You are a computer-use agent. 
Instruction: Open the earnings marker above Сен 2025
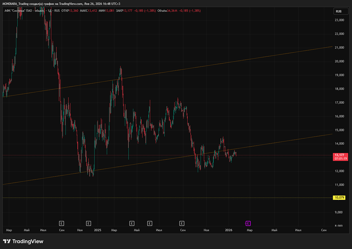[x=182, y=223]
